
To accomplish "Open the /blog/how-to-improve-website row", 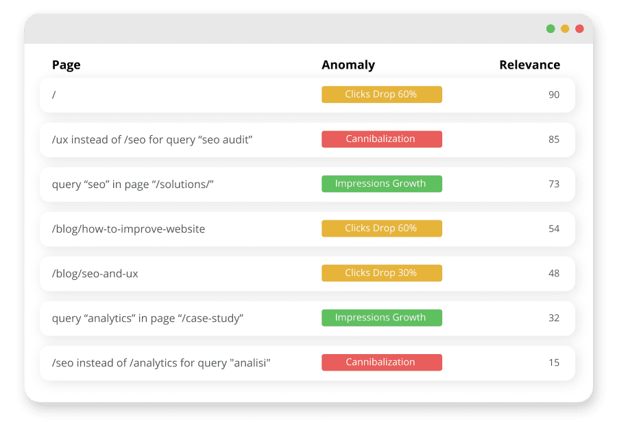I will pyautogui.click(x=307, y=229).
